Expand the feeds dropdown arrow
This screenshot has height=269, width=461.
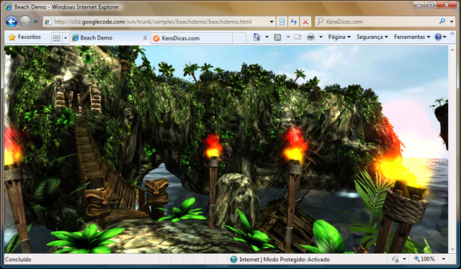pyautogui.click(x=288, y=37)
